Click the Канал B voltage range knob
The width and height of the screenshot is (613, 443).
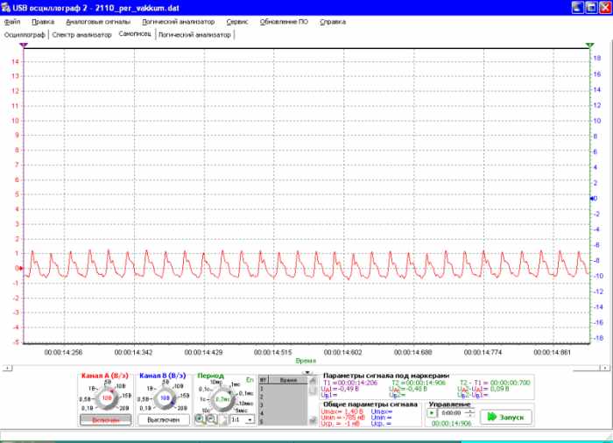click(x=165, y=398)
